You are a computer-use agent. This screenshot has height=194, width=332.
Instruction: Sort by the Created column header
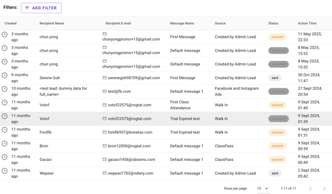coord(10,23)
